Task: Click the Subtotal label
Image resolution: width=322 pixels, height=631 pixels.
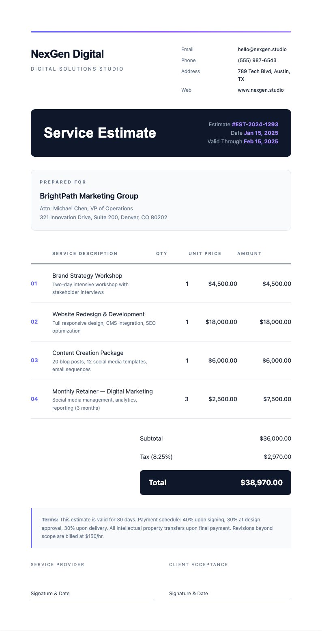Action: 151,439
